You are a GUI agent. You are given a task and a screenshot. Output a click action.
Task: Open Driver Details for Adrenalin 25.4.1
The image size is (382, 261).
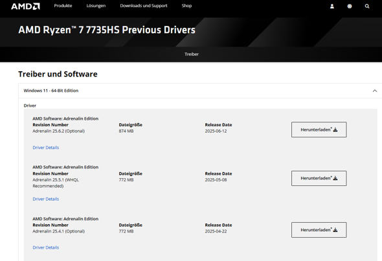[46, 247]
